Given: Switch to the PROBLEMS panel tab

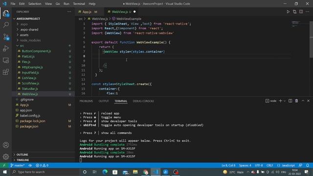Looking at the screenshot, I should click(86, 101).
